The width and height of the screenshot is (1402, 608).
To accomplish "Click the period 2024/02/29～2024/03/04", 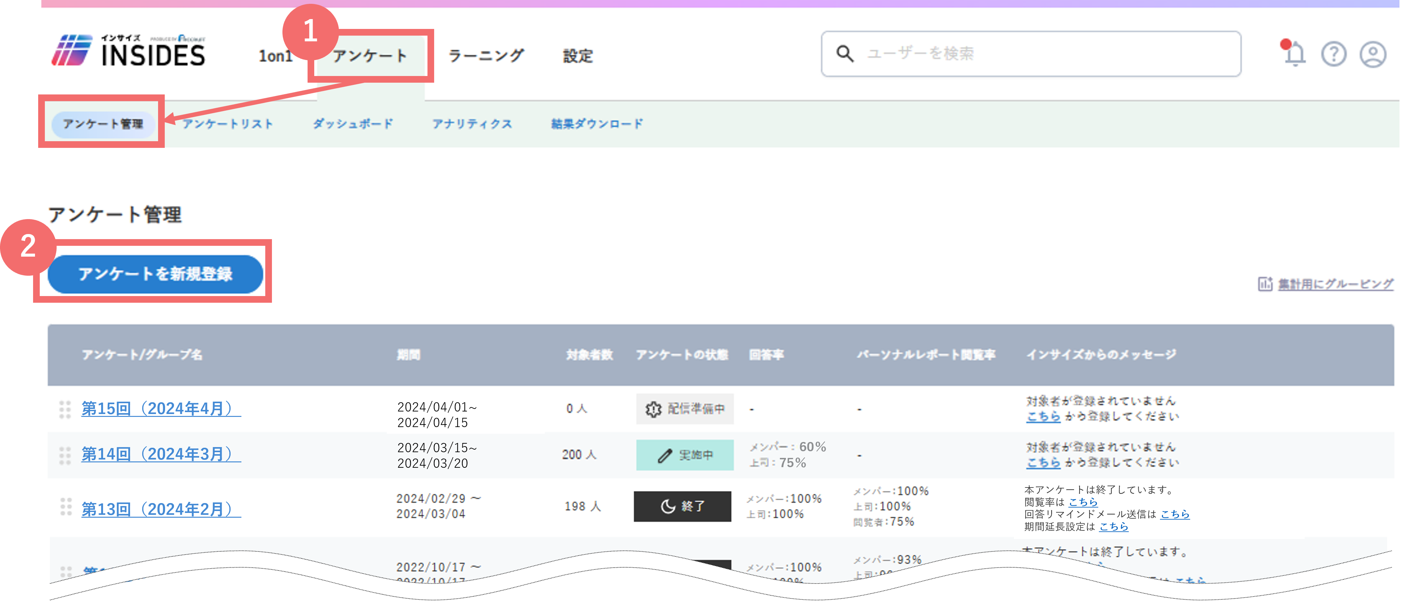I will pos(439,506).
